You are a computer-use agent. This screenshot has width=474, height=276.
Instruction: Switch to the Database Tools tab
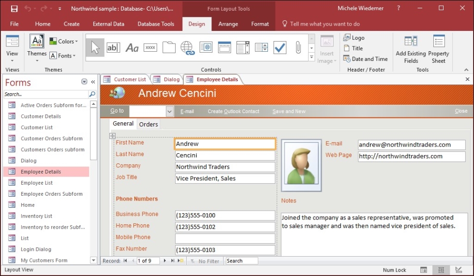point(156,24)
